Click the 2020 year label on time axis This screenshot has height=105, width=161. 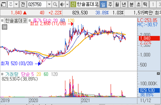[x=34, y=100]
